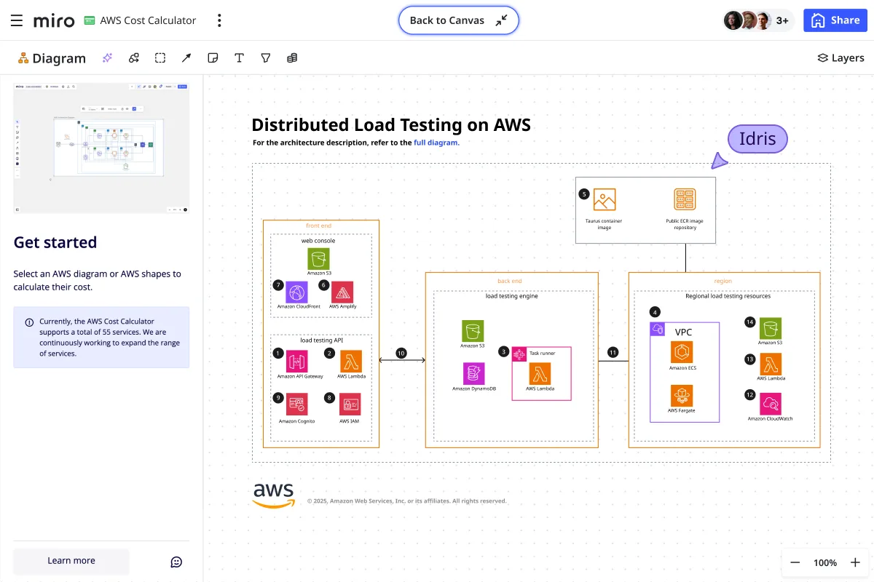Click the Share button
The width and height of the screenshot is (874, 582).
835,20
